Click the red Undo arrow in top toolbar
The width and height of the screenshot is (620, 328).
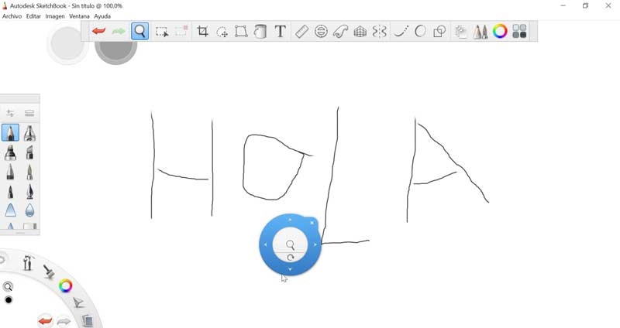(x=98, y=31)
